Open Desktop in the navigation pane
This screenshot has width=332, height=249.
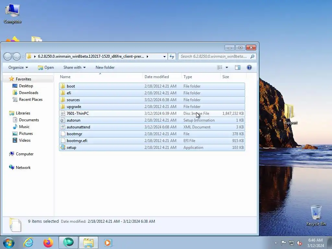pos(26,86)
